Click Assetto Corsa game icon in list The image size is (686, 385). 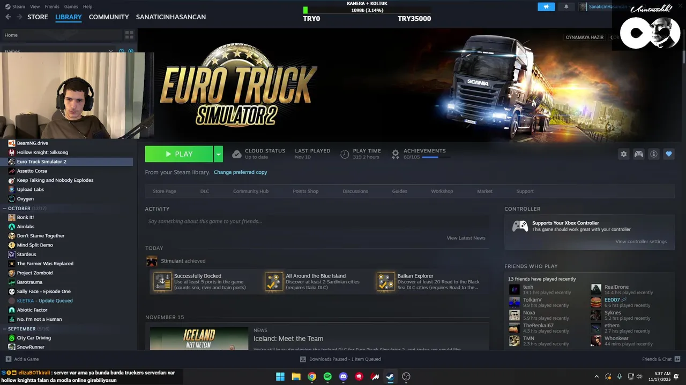(x=12, y=171)
